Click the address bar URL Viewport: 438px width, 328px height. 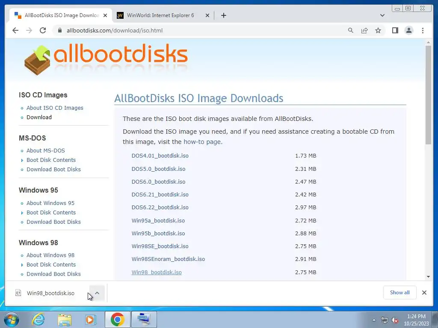pos(115,30)
